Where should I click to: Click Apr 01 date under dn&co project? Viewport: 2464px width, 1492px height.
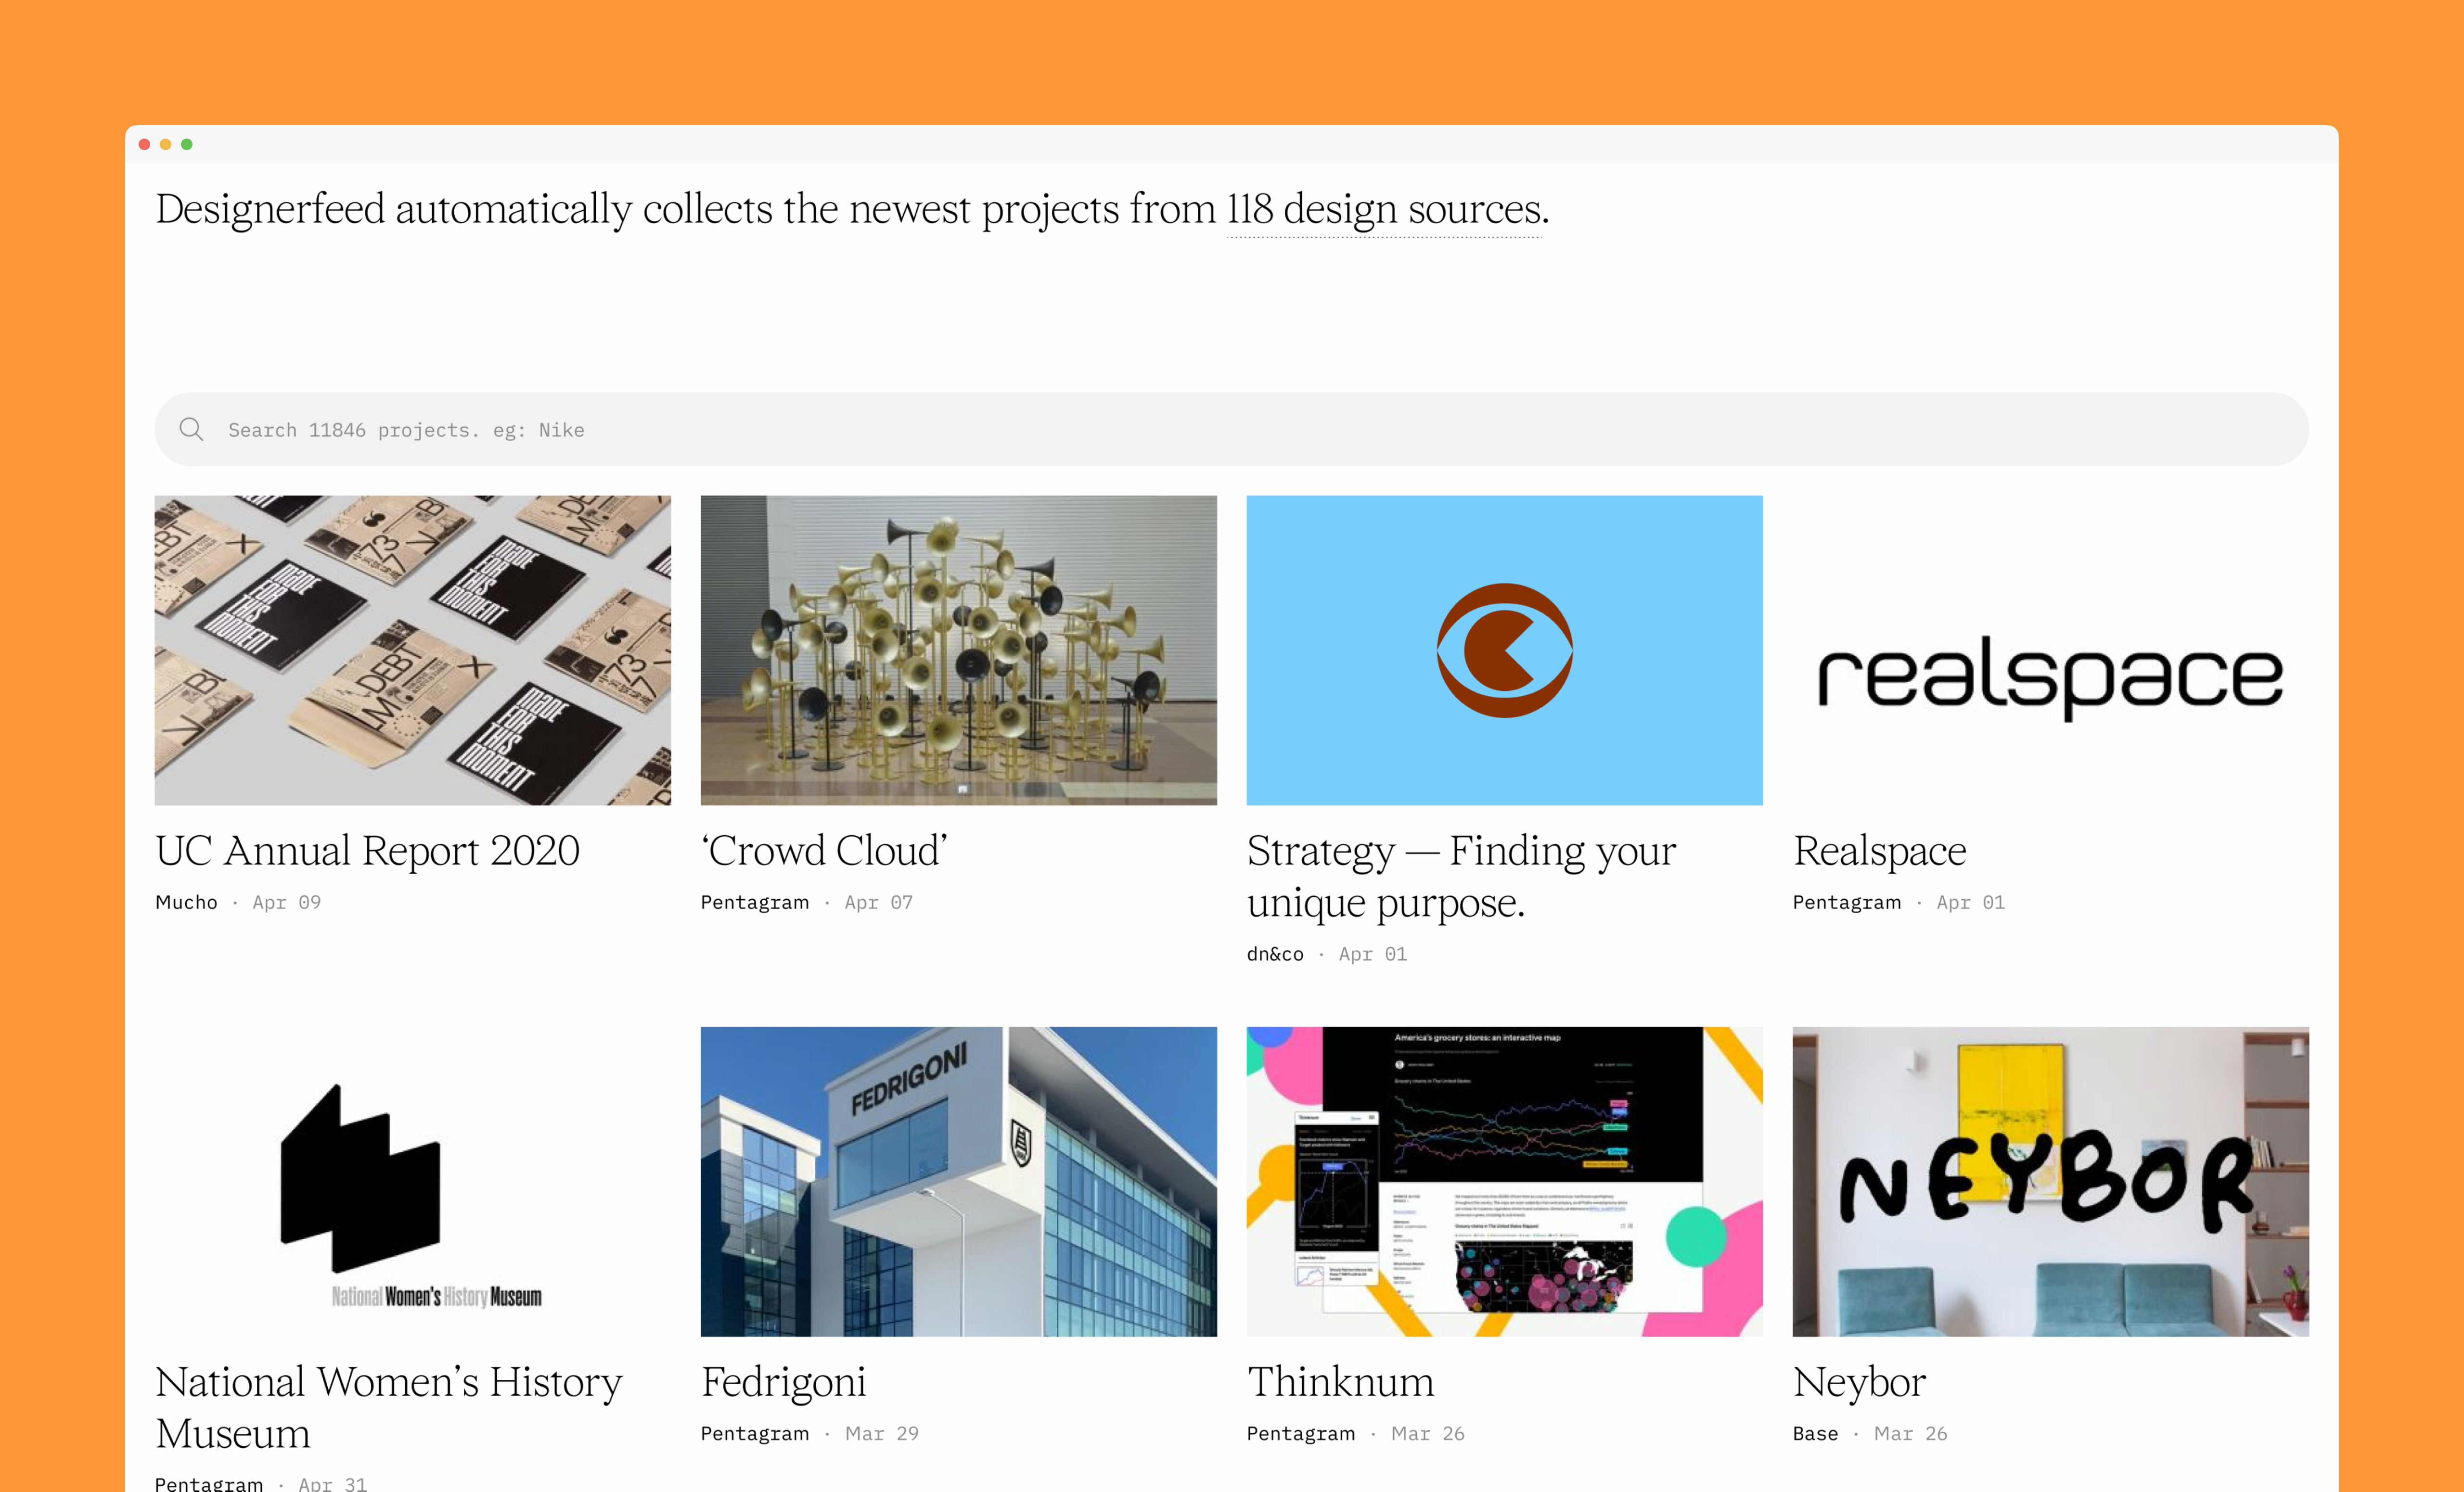tap(1372, 954)
